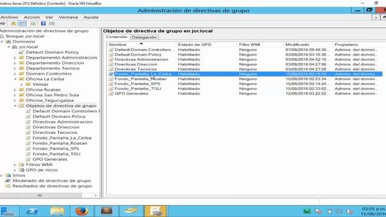Collapse the Oficina La Ceiba node
Viewport: 386px width, 217px height.
click(x=15, y=79)
